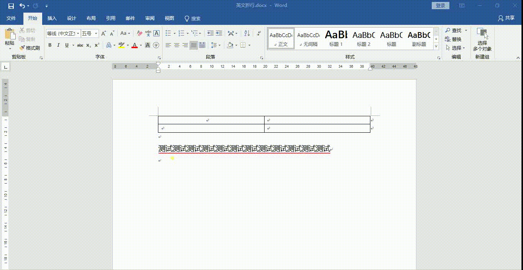Switch to the 插入 (Insert) tab

[52, 18]
